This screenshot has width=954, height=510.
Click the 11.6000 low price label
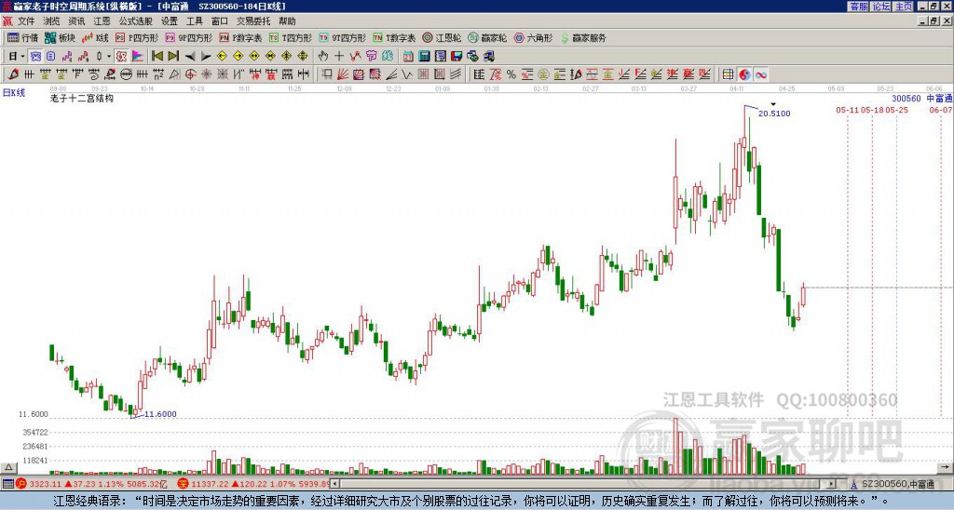click(160, 414)
